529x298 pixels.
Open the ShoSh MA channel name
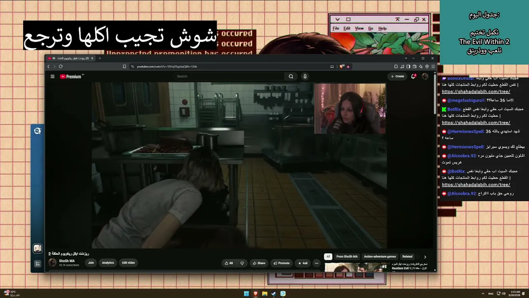point(67,261)
